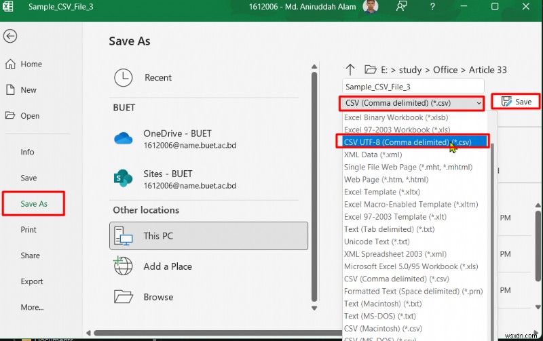This screenshot has height=341, width=543.
Task: Choose CSV (Macintosh) (*.csv) format
Action: coord(383,329)
